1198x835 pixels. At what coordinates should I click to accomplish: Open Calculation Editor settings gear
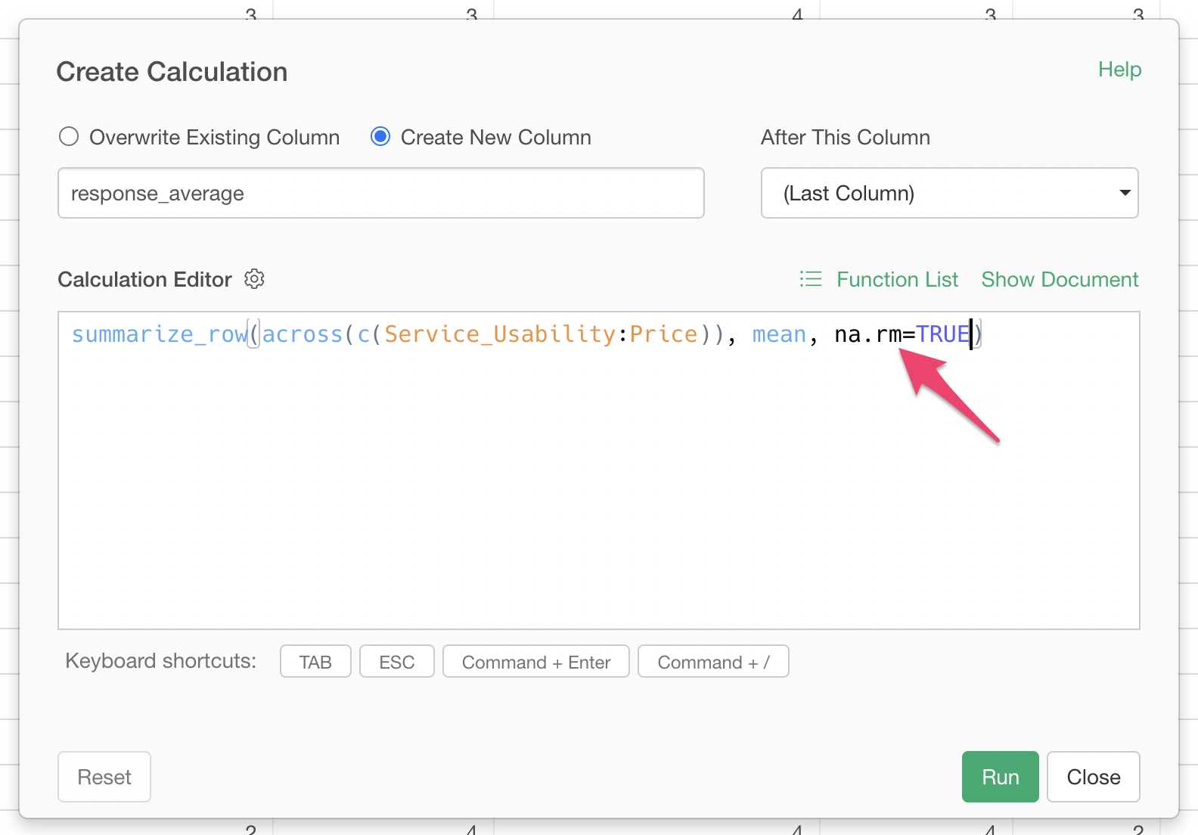point(254,279)
